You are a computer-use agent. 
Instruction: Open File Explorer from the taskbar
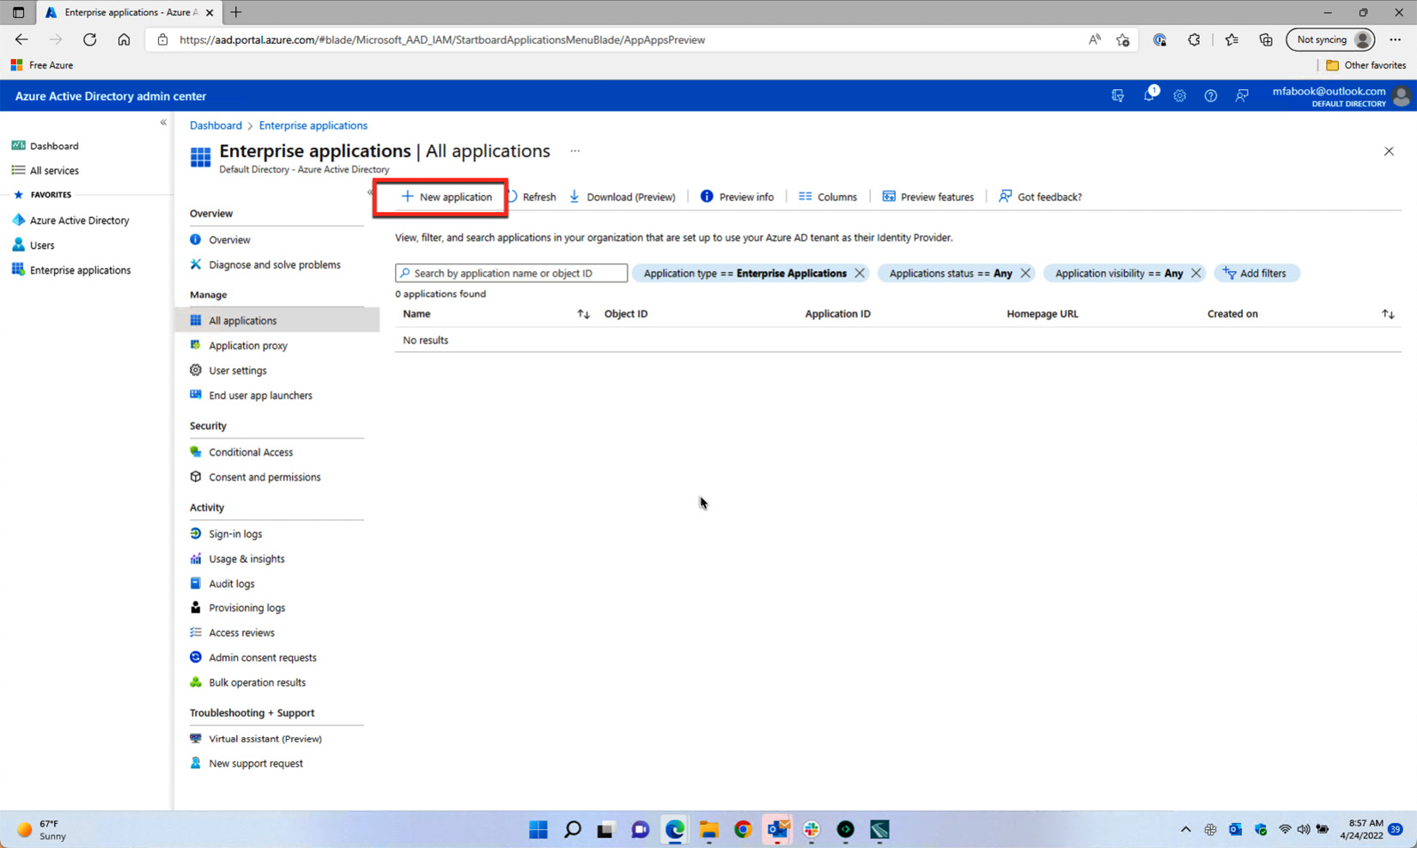[x=708, y=829]
